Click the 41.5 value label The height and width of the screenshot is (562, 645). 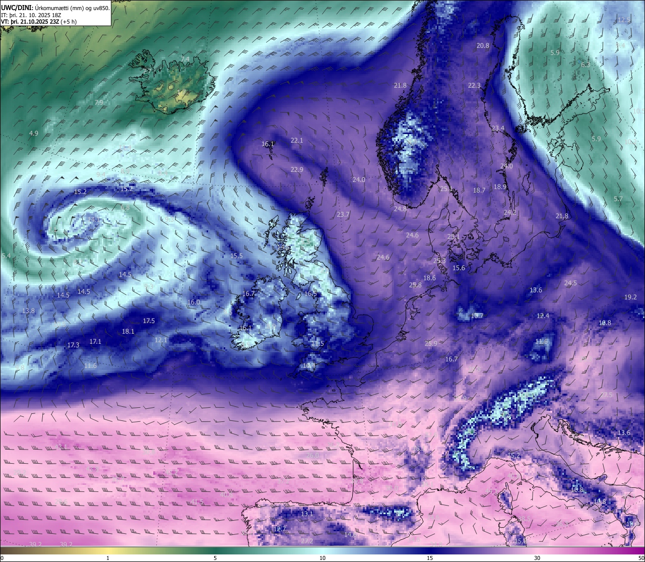click(x=197, y=502)
